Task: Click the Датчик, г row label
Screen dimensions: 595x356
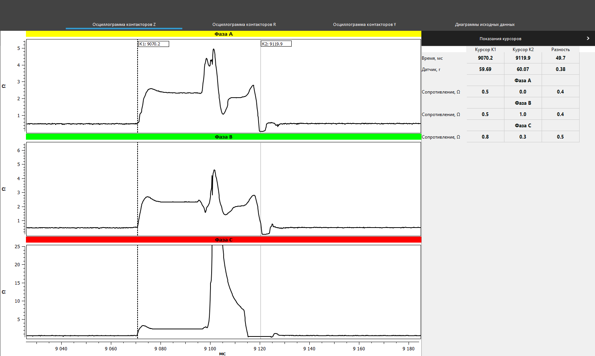Action: pos(431,69)
